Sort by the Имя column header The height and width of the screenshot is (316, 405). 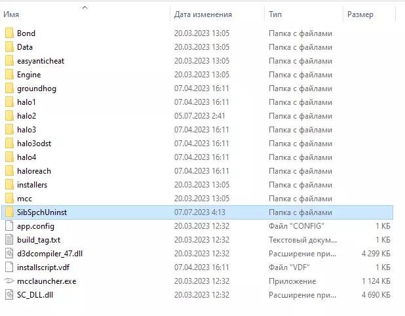11,14
